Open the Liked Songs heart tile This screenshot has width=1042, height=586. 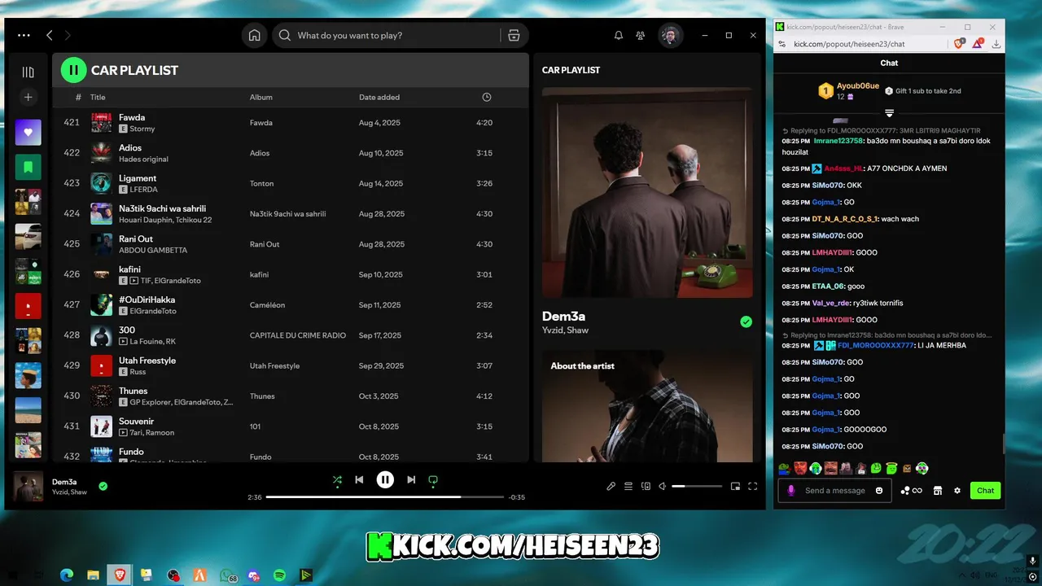tap(28, 132)
